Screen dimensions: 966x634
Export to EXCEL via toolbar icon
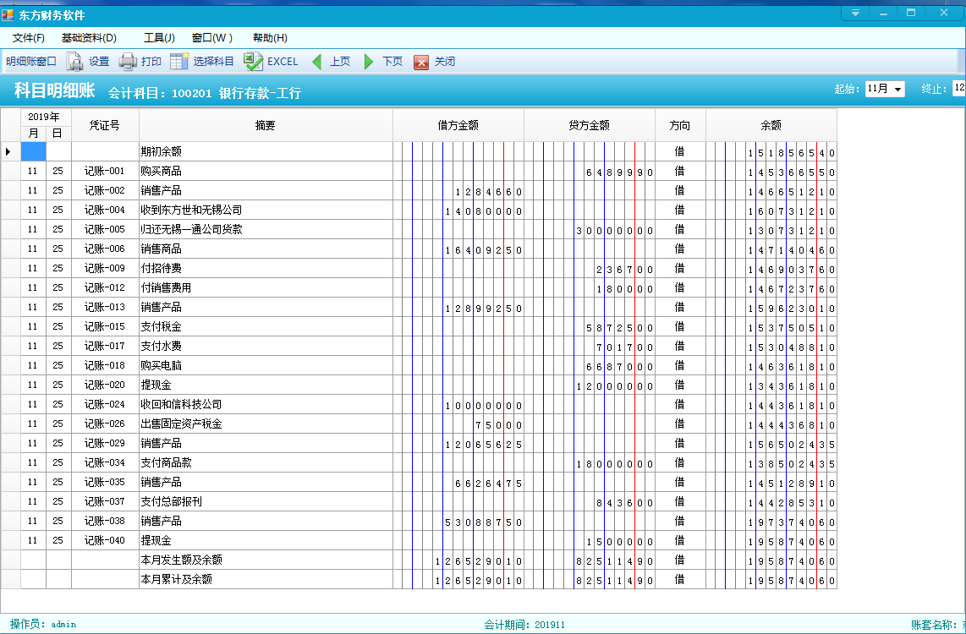pos(253,62)
